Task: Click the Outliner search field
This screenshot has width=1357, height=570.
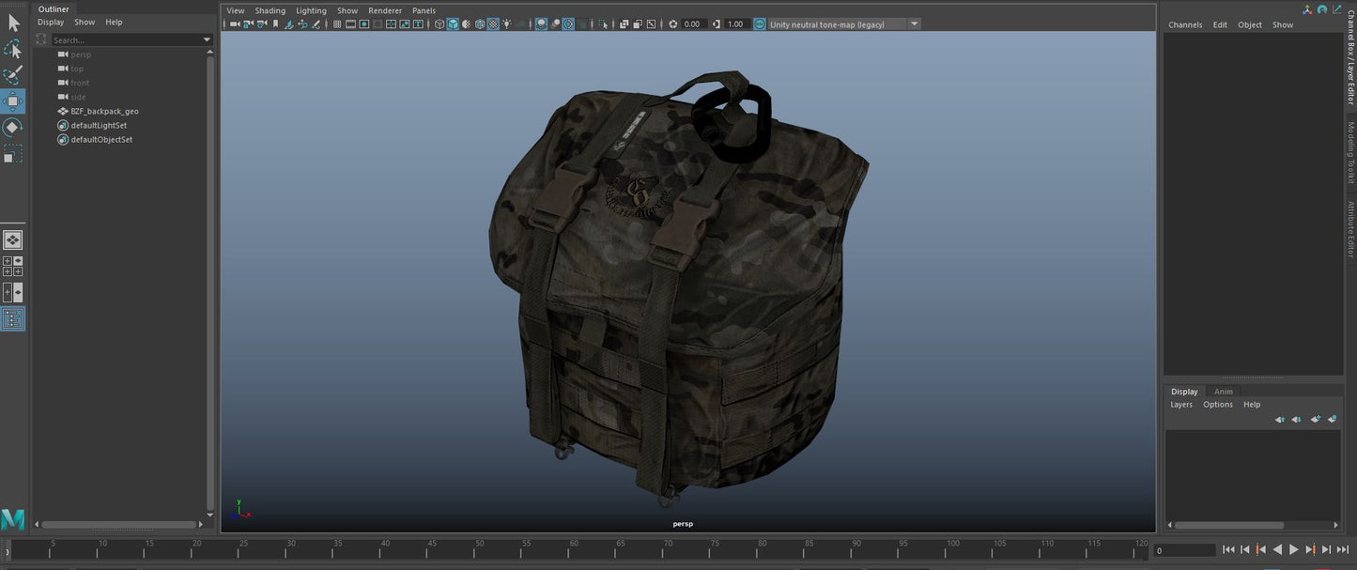Action: (x=126, y=40)
